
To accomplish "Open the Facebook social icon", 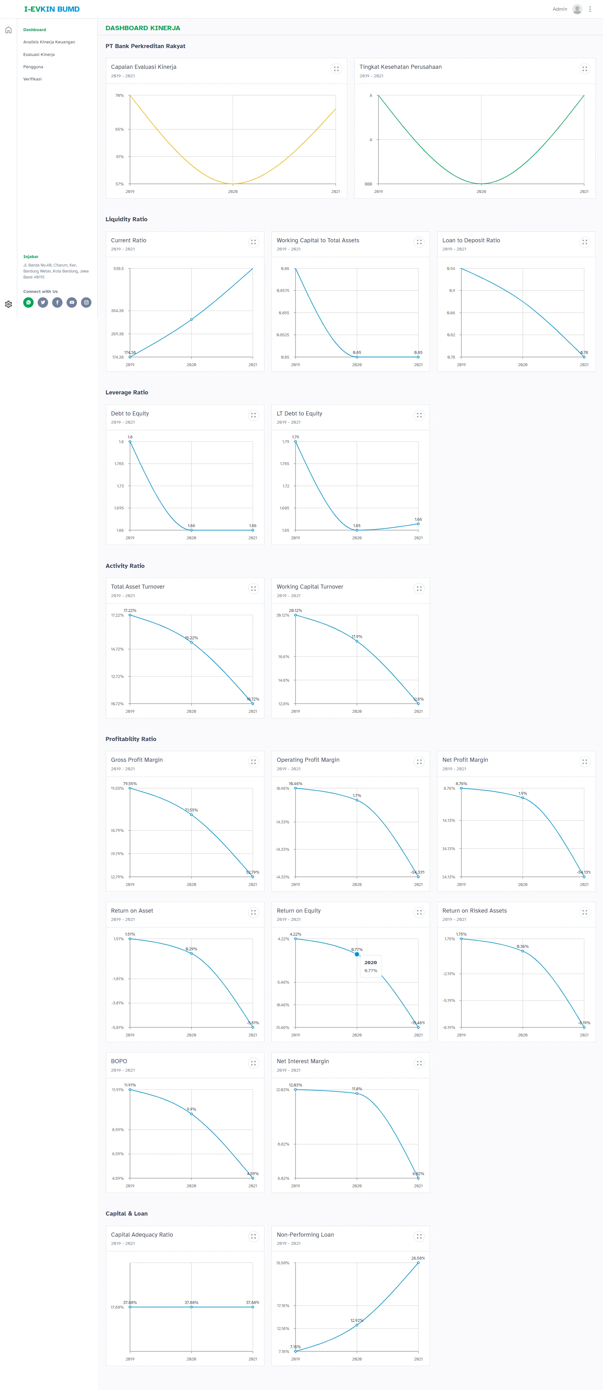I will (57, 303).
